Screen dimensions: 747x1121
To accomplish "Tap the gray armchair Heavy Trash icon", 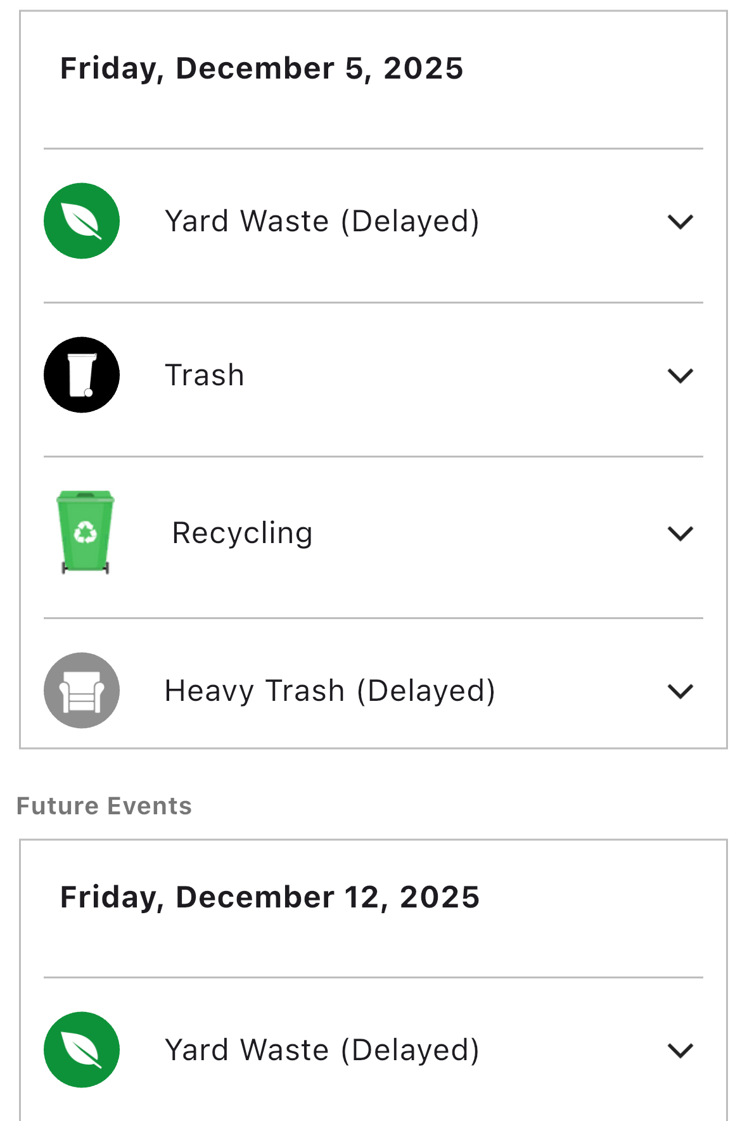I will [x=82, y=690].
